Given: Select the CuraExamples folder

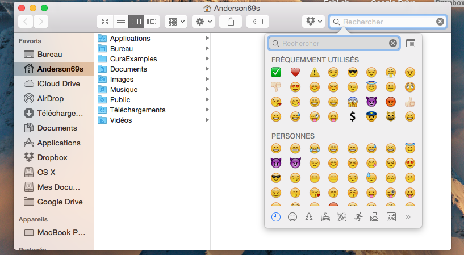Looking at the screenshot, I should tap(152, 59).
